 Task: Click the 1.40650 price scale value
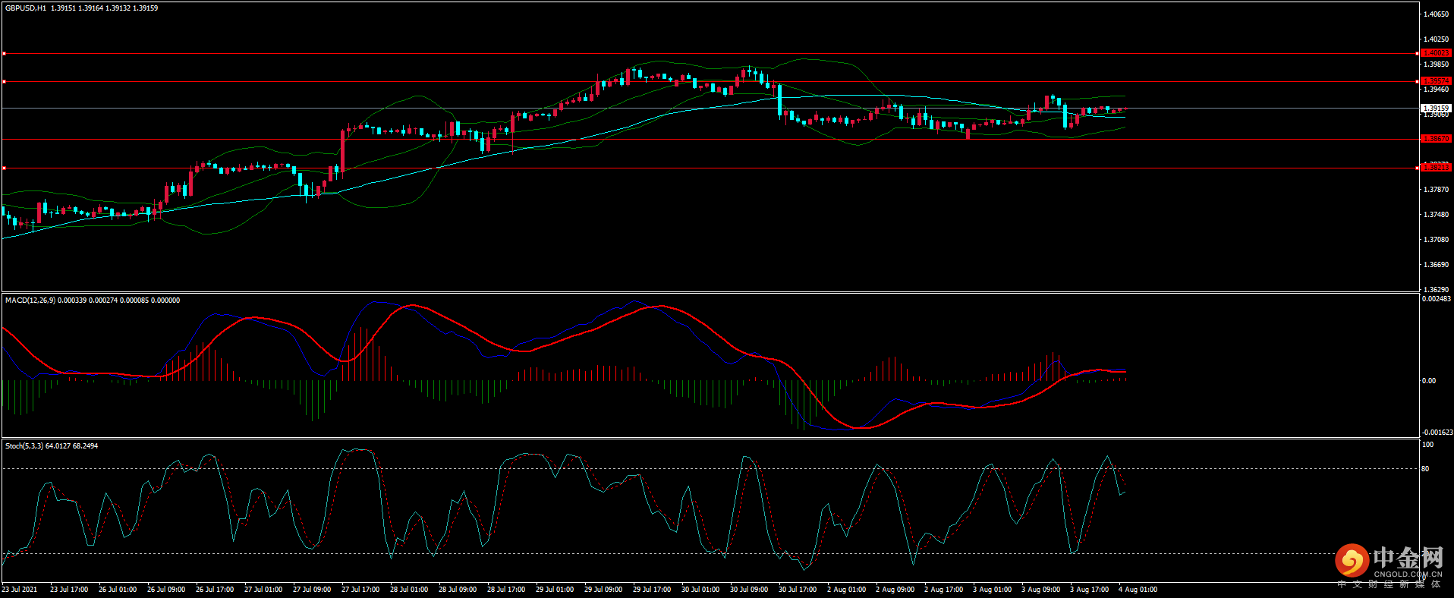1436,14
